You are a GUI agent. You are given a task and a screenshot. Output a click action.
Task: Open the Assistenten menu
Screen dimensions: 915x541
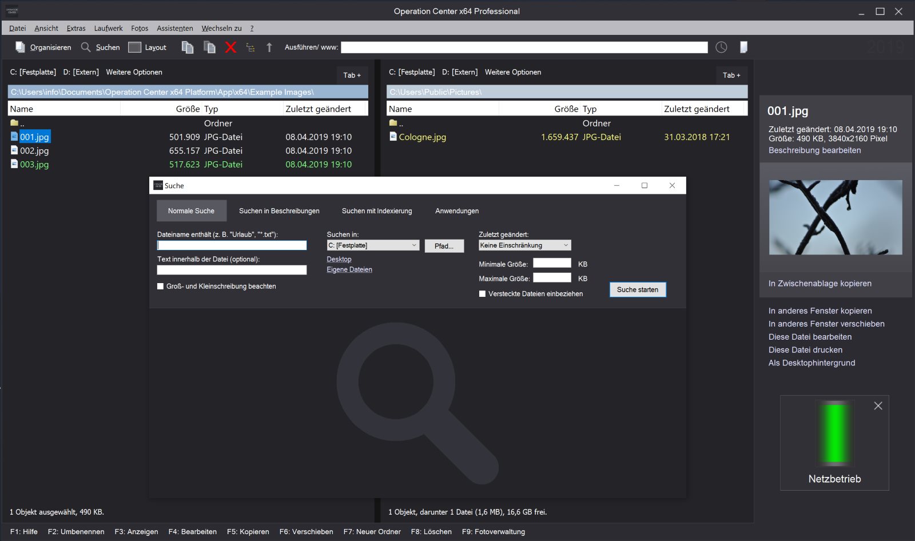pyautogui.click(x=174, y=28)
